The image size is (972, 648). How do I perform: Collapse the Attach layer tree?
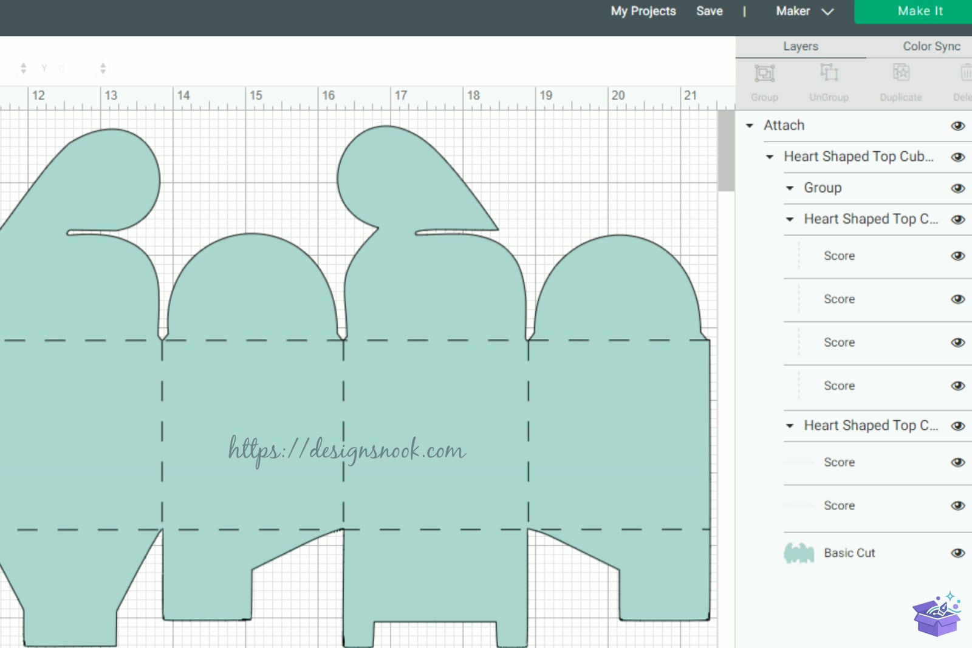750,126
